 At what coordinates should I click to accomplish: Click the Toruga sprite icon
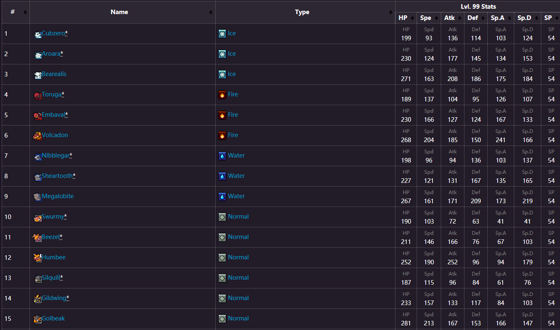pyautogui.click(x=38, y=96)
